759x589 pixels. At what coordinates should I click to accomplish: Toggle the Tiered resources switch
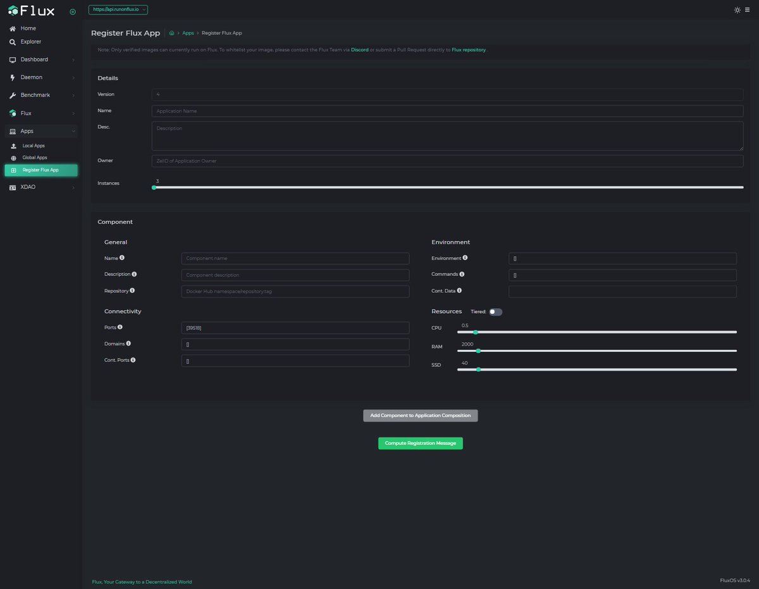[496, 312]
